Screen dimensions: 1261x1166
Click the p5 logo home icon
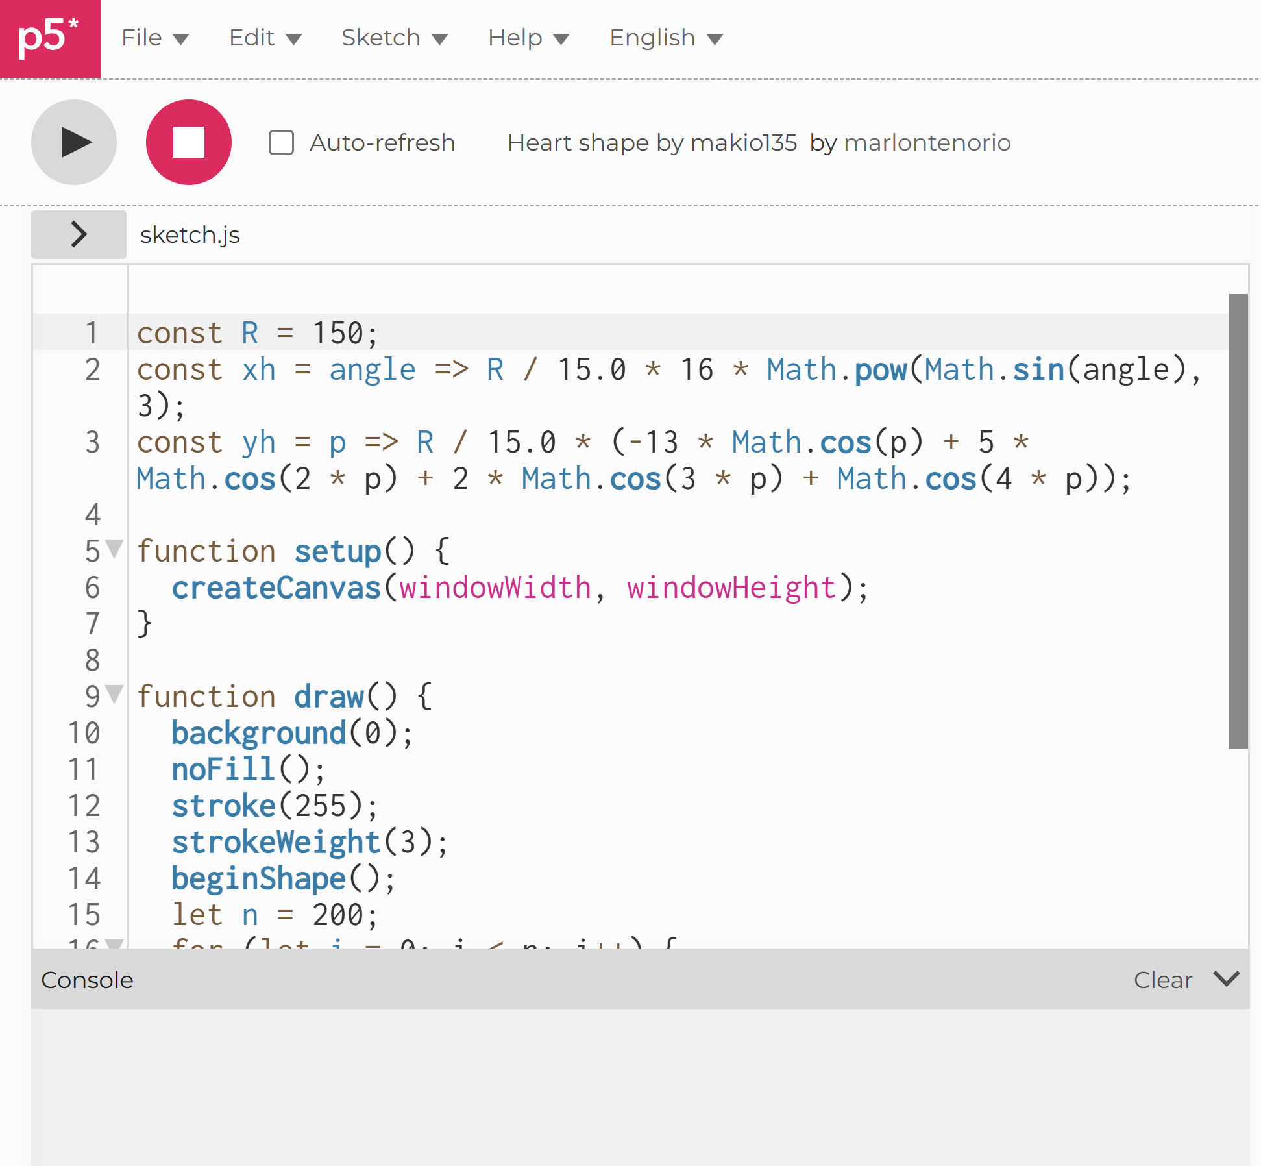tap(50, 38)
